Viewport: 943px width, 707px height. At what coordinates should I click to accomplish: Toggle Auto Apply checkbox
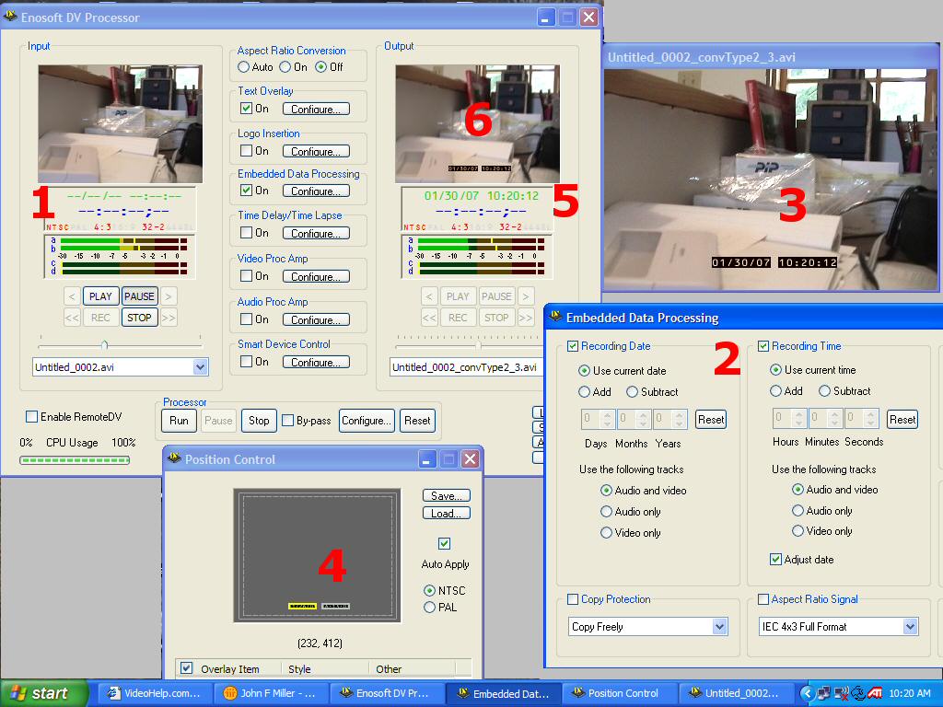click(x=445, y=543)
